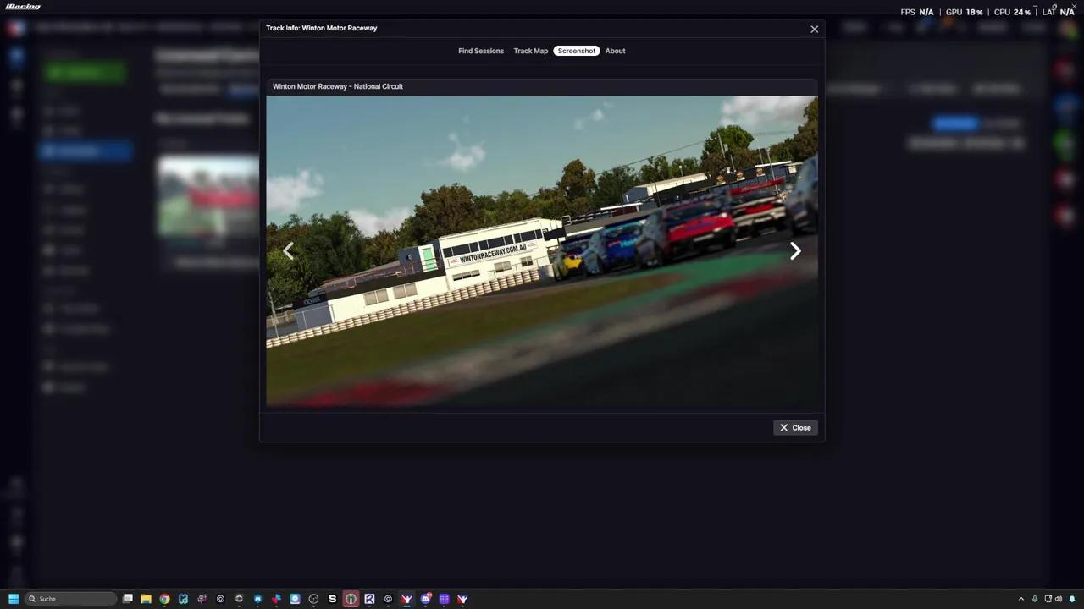Click the 'Track Info: Winton Motor Raceway' title
The image size is (1084, 609).
click(322, 28)
